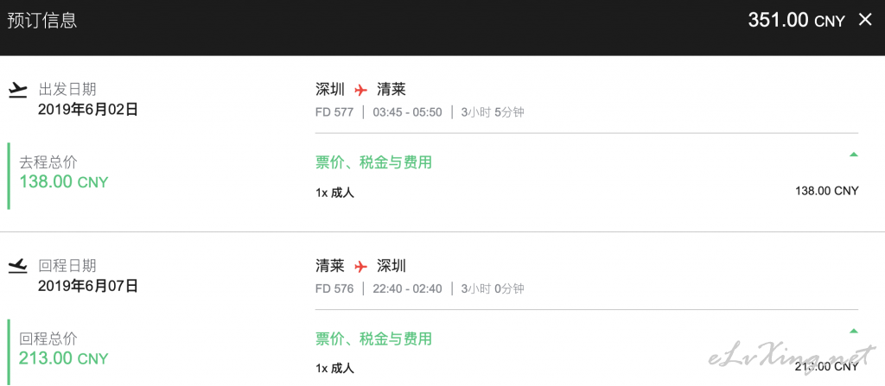Image resolution: width=885 pixels, height=386 pixels.
Task: Click the return plane landing icon
Action: coord(18,266)
